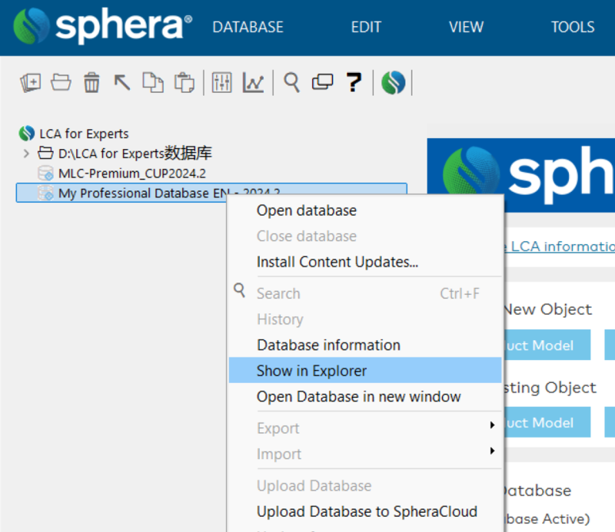
Task: Click the Delete trash can icon
Action: click(91, 82)
